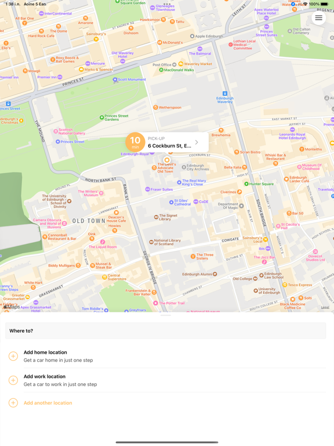Select the pick-up pin marker on Cockburn Street

[x=167, y=160]
